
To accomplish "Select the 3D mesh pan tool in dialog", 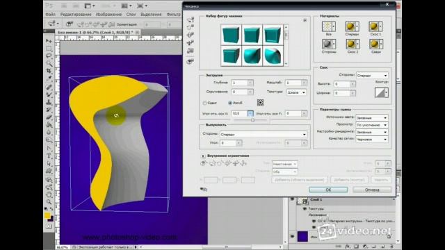I will [x=191, y=35].
